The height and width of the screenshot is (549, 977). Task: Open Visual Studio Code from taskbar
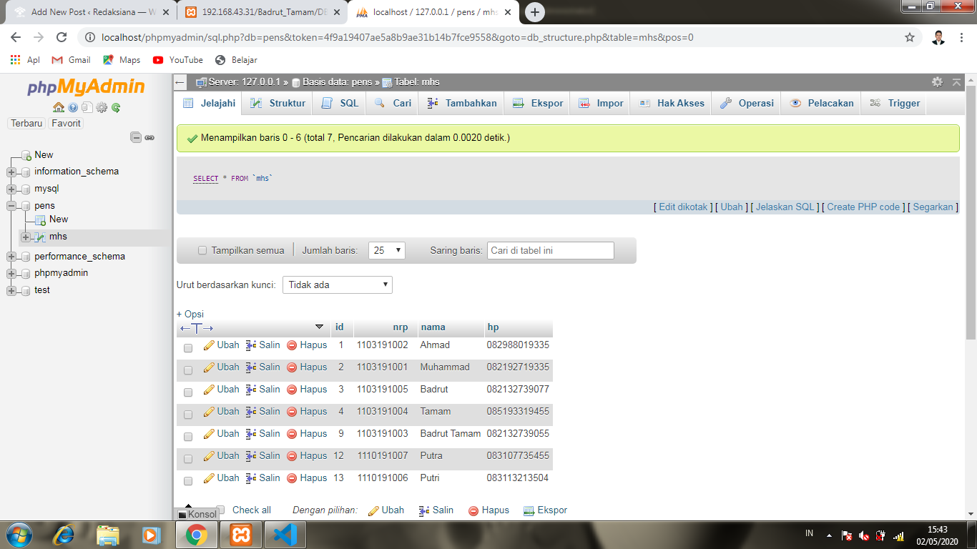point(284,534)
